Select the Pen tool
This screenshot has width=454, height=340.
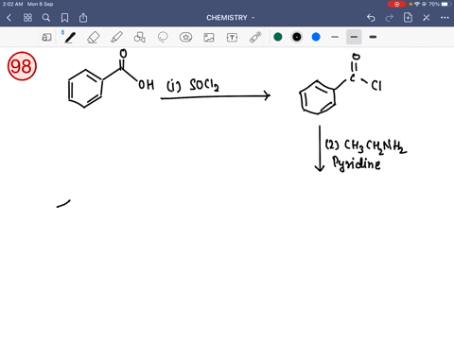[x=70, y=37]
